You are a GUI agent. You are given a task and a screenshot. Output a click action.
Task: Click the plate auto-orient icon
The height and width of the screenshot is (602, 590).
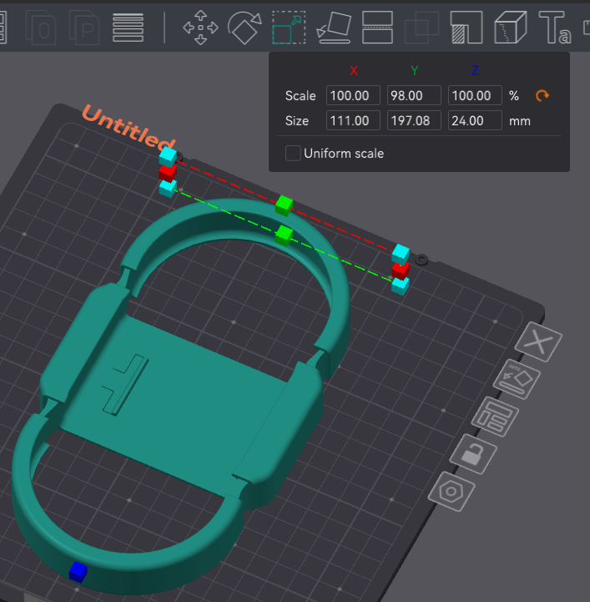pos(517,379)
